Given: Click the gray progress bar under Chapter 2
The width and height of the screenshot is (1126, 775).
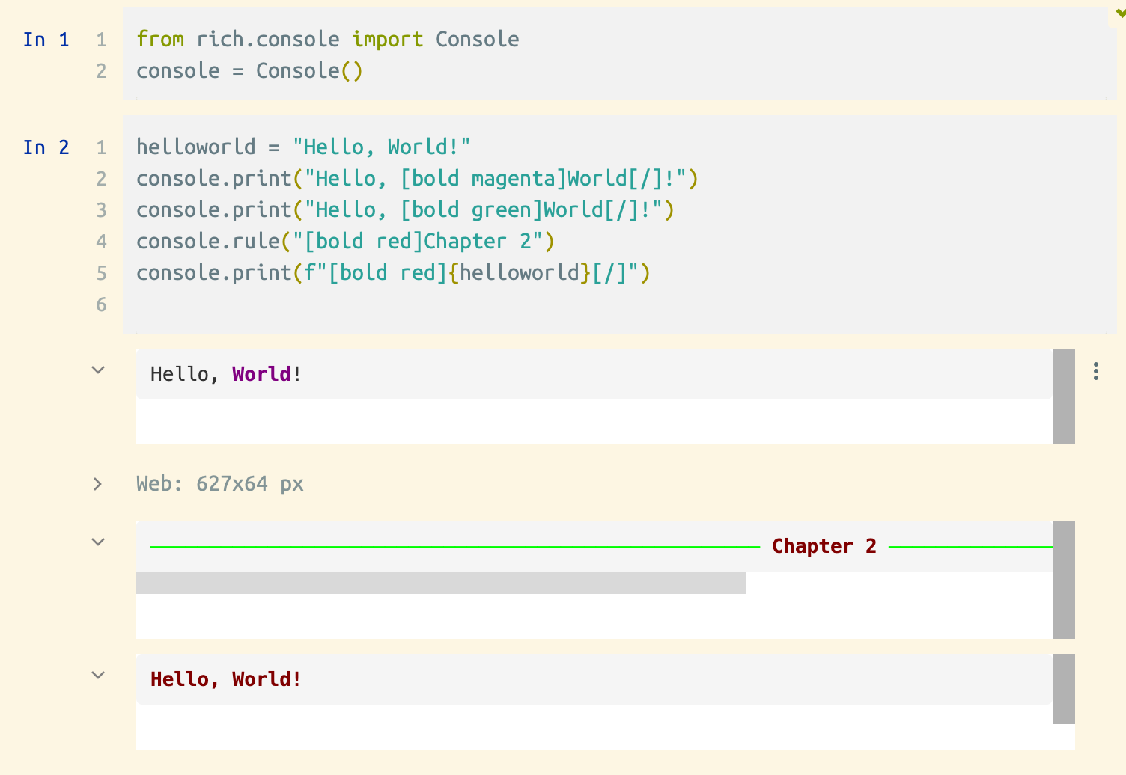Looking at the screenshot, I should pyautogui.click(x=440, y=583).
